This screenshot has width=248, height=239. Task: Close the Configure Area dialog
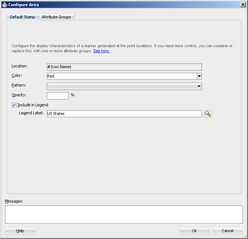(243, 5)
